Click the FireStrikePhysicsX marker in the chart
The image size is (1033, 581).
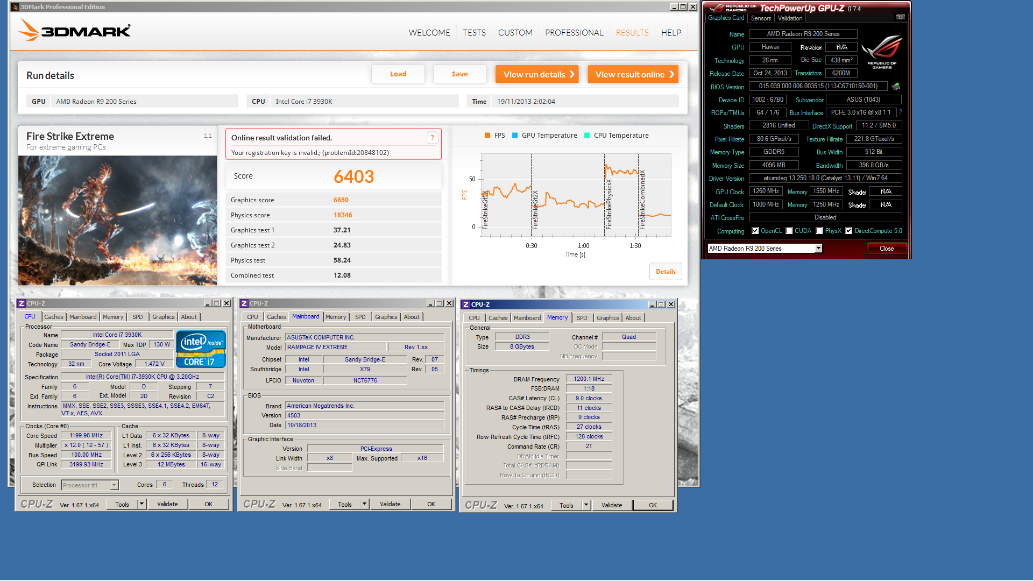click(x=609, y=204)
